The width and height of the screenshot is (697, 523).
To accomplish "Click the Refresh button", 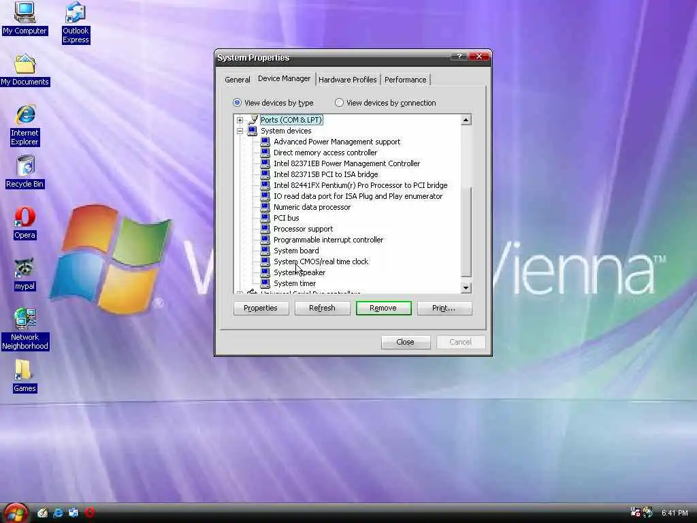I will coord(322,308).
